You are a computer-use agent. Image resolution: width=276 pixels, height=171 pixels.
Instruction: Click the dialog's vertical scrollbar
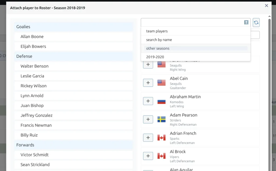coord(270,95)
